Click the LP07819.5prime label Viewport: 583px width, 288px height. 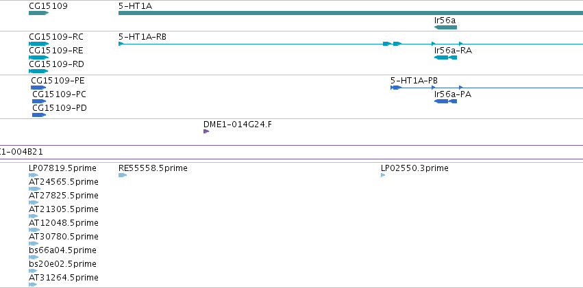pyautogui.click(x=62, y=168)
